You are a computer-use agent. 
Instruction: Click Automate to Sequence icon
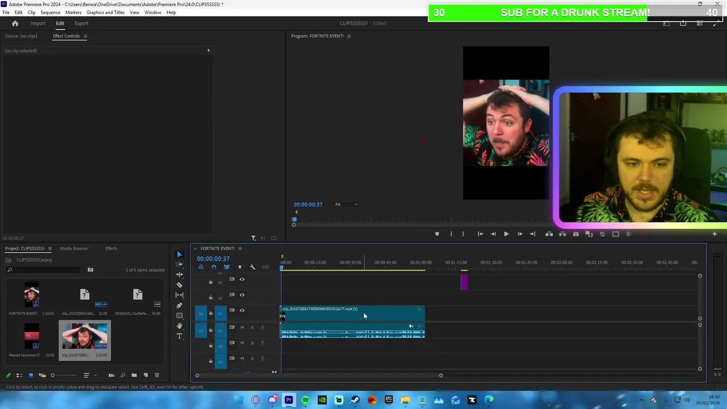111,375
